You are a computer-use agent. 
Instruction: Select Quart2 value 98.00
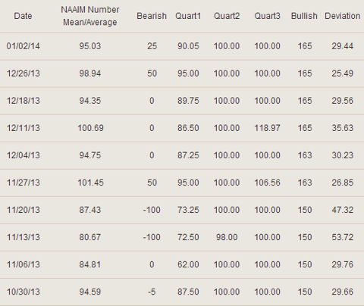(x=227, y=237)
